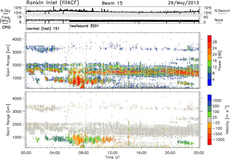This screenshot has height=159, width=230.
Task: Click the '12:00' time axis tick label
Action: point(112,153)
